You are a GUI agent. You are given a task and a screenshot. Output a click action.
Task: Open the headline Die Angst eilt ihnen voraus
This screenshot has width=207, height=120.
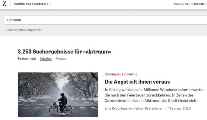pyautogui.click(x=137, y=82)
